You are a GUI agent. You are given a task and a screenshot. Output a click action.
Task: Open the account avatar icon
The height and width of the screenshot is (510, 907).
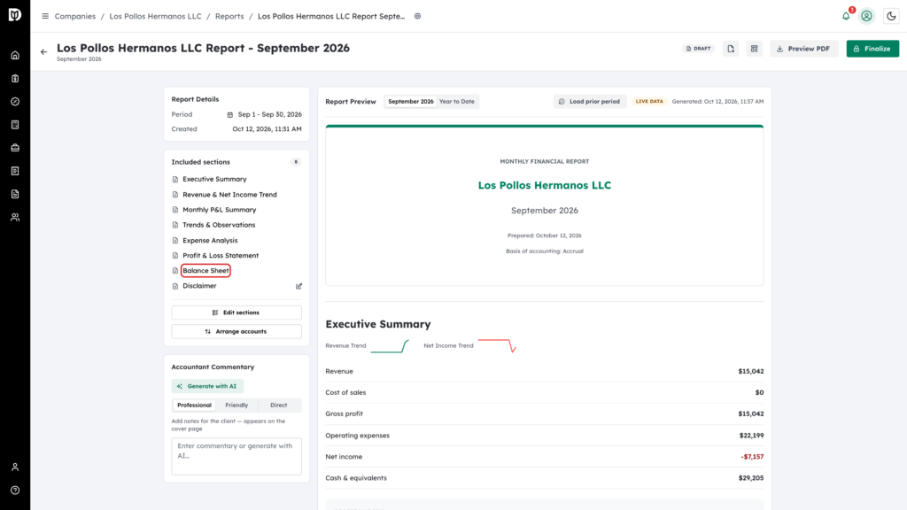click(866, 16)
